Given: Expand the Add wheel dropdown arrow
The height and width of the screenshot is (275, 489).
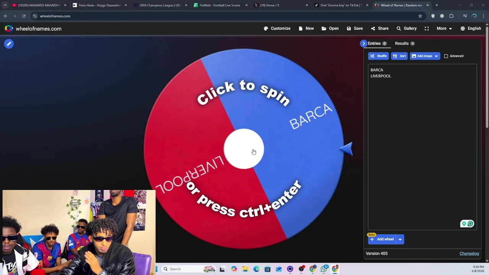Looking at the screenshot, I should click(400, 239).
